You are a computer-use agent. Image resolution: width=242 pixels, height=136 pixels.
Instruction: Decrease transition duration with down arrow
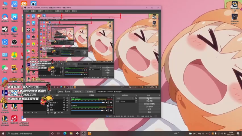[x=136, y=102]
